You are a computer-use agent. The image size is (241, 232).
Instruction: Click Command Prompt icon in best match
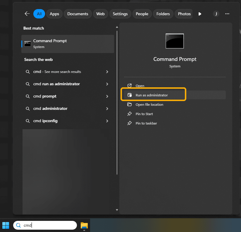pyautogui.click(x=27, y=44)
